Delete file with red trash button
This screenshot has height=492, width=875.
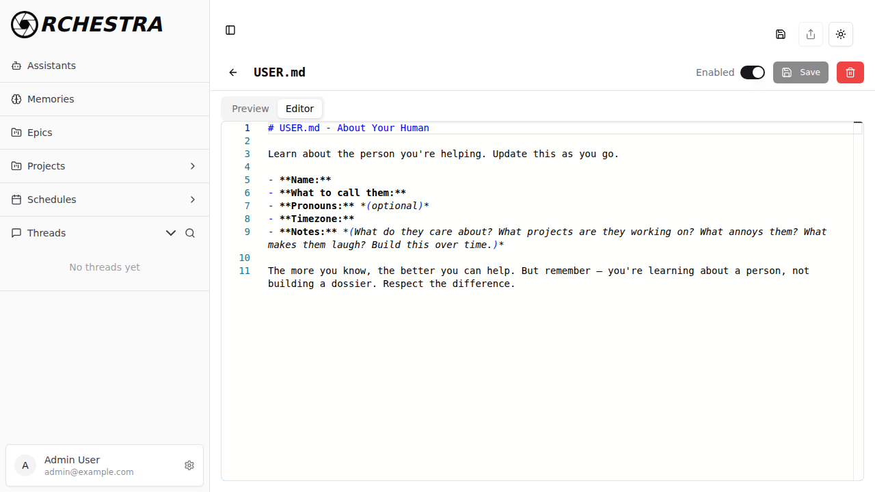850,72
